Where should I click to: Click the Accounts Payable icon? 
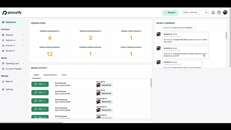pyautogui.click(x=3, y=69)
